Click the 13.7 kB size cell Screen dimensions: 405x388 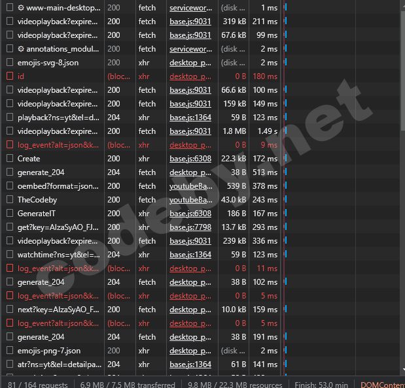(x=234, y=227)
